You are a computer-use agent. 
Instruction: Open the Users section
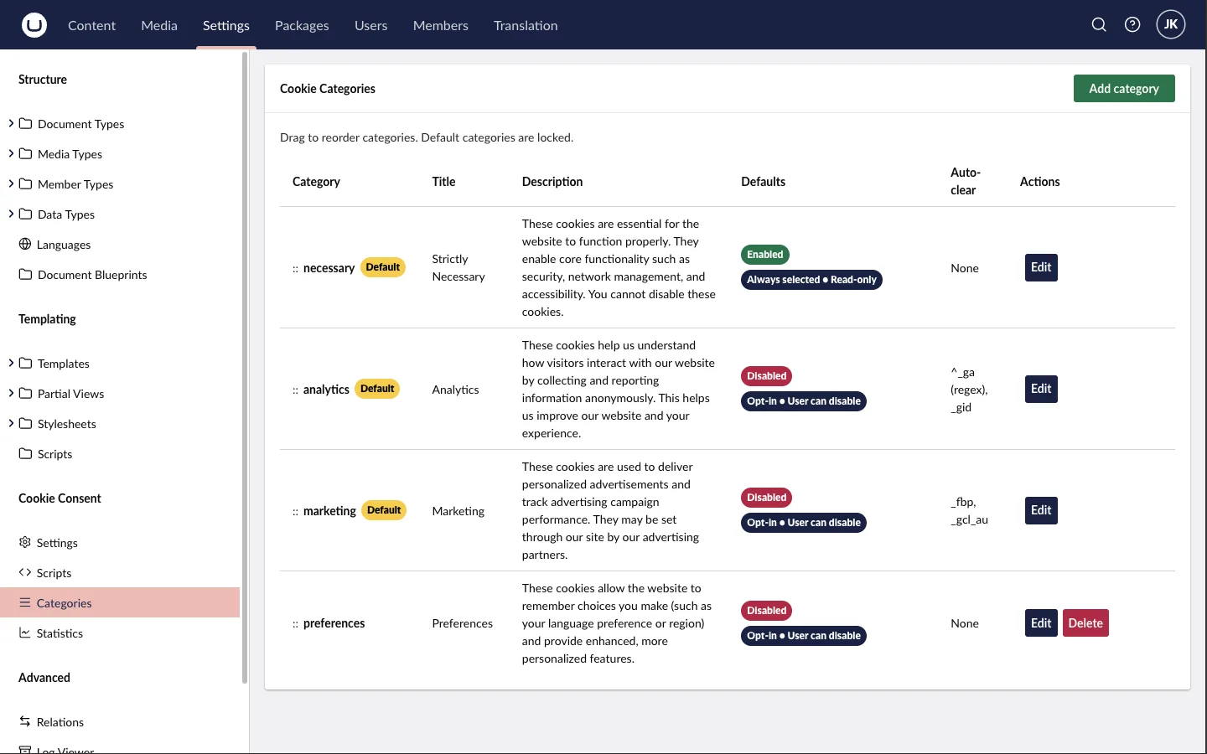point(370,25)
